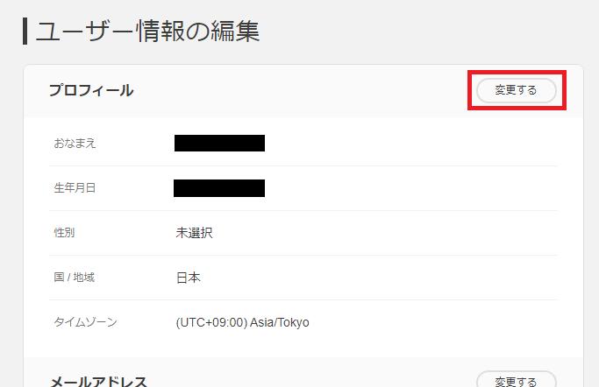
Task: Click the (UTC+09:00) Asia/Tokyo value
Action: [x=243, y=322]
